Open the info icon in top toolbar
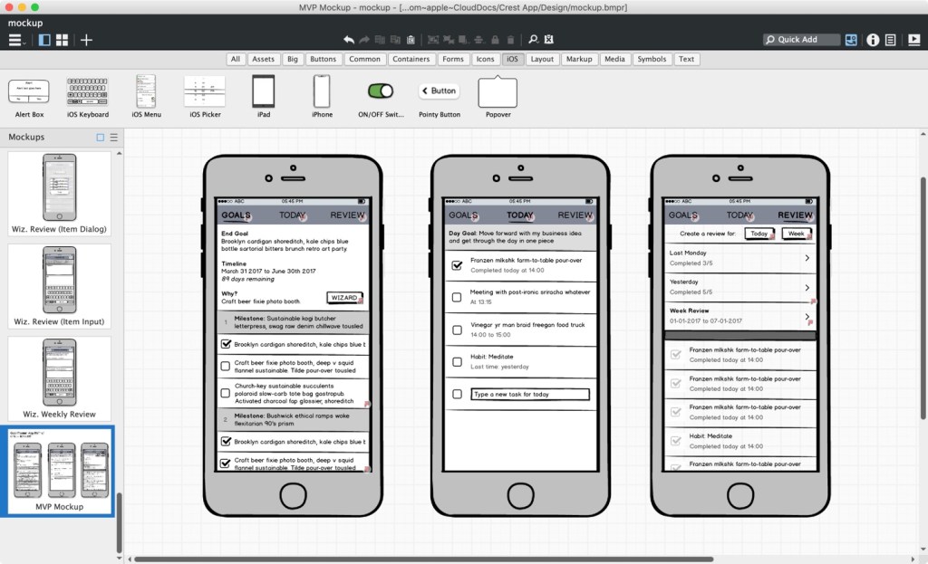The height and width of the screenshot is (564, 928). pyautogui.click(x=873, y=40)
